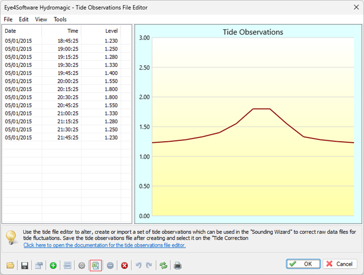Screen dimensions: 364x275
Task: Select the row with time 21:30:25
Action: pos(67,130)
